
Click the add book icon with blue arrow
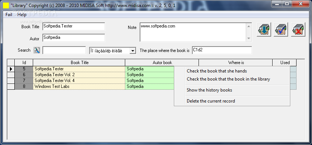[x=264, y=29]
